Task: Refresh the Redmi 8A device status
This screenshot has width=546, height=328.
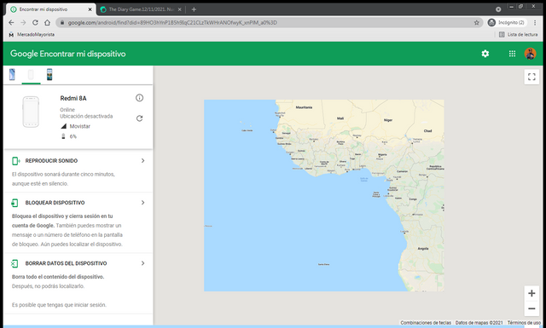Action: (x=139, y=118)
